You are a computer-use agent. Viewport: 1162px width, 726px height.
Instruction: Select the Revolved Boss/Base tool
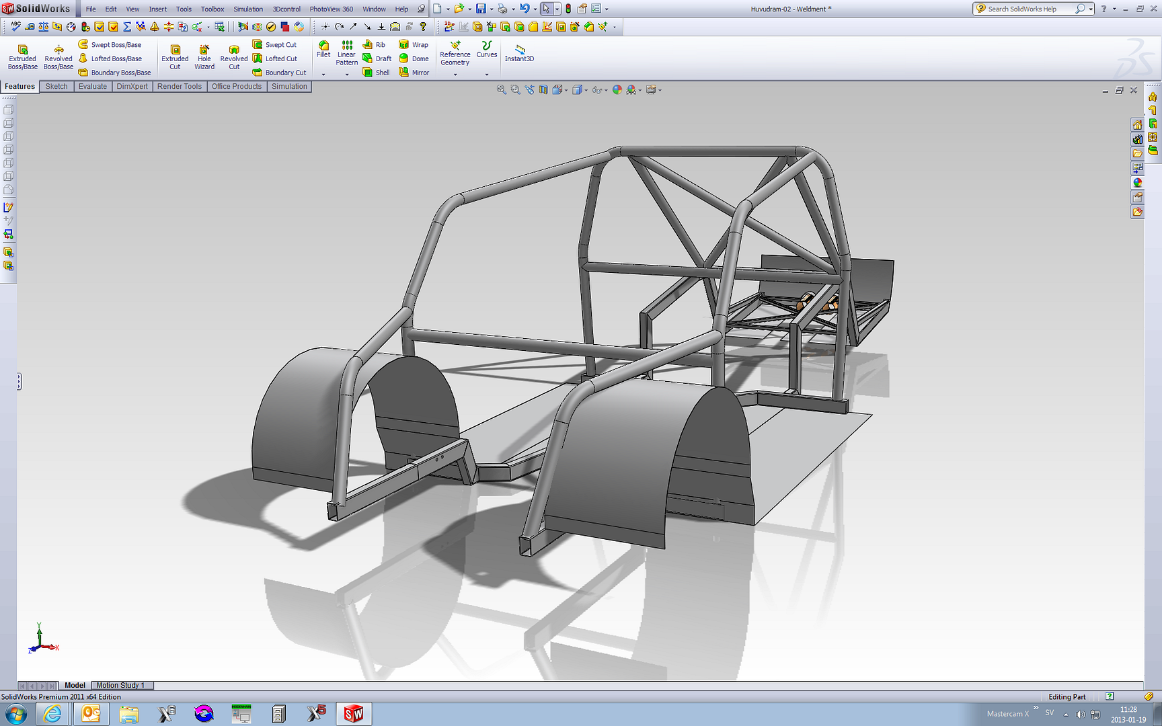pos(59,57)
